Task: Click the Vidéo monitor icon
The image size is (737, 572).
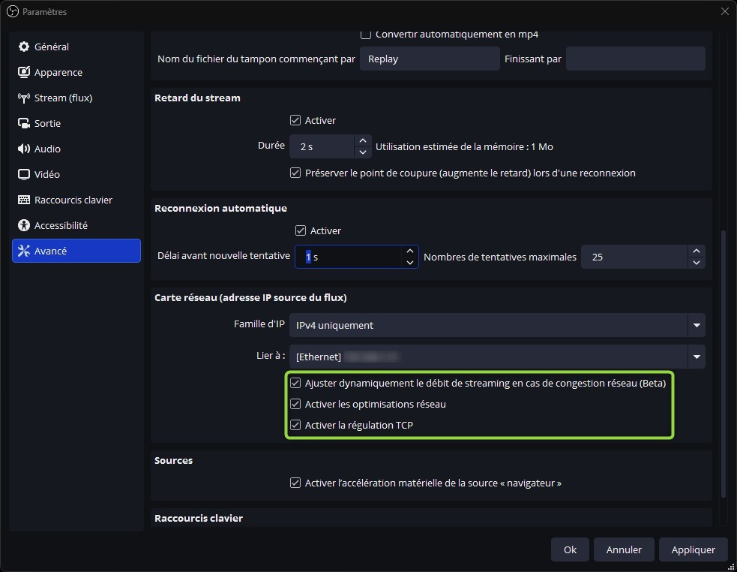Action: pos(23,175)
